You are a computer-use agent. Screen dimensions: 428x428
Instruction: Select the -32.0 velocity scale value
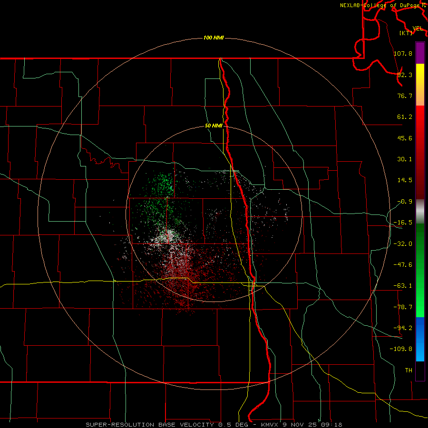point(403,244)
